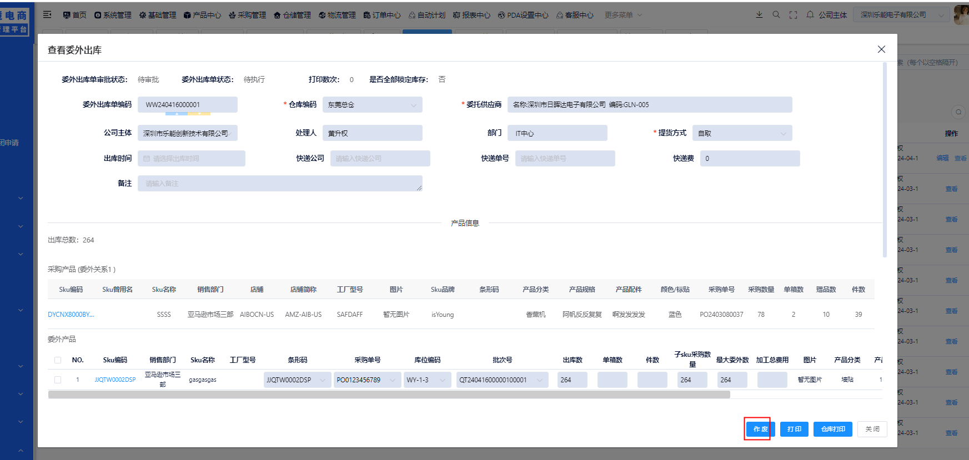Image resolution: width=969 pixels, height=460 pixels.
Task: Click the horizontal scrollbar under 委外产品 table
Action: pyautogui.click(x=389, y=395)
